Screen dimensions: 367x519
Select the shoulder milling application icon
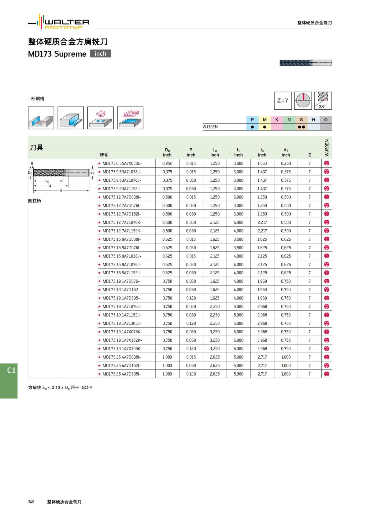[71, 118]
